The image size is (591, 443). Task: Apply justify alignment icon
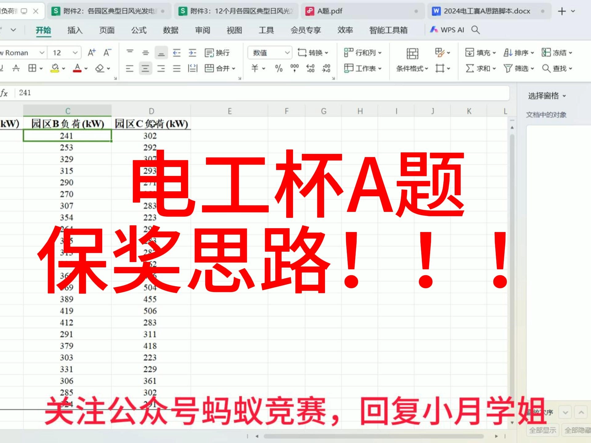pyautogui.click(x=177, y=68)
